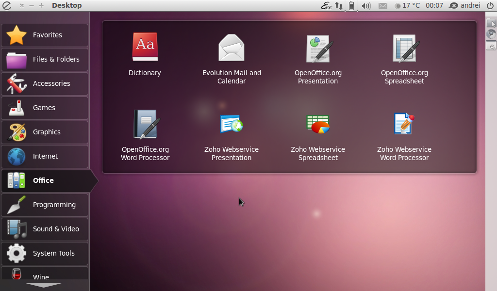Launch the Dictionary application
Viewport: 497px width, 291px height.
tap(145, 54)
